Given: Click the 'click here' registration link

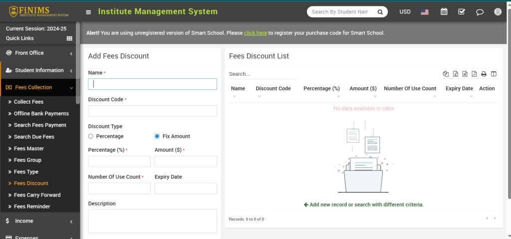Looking at the screenshot, I should pyautogui.click(x=255, y=33).
